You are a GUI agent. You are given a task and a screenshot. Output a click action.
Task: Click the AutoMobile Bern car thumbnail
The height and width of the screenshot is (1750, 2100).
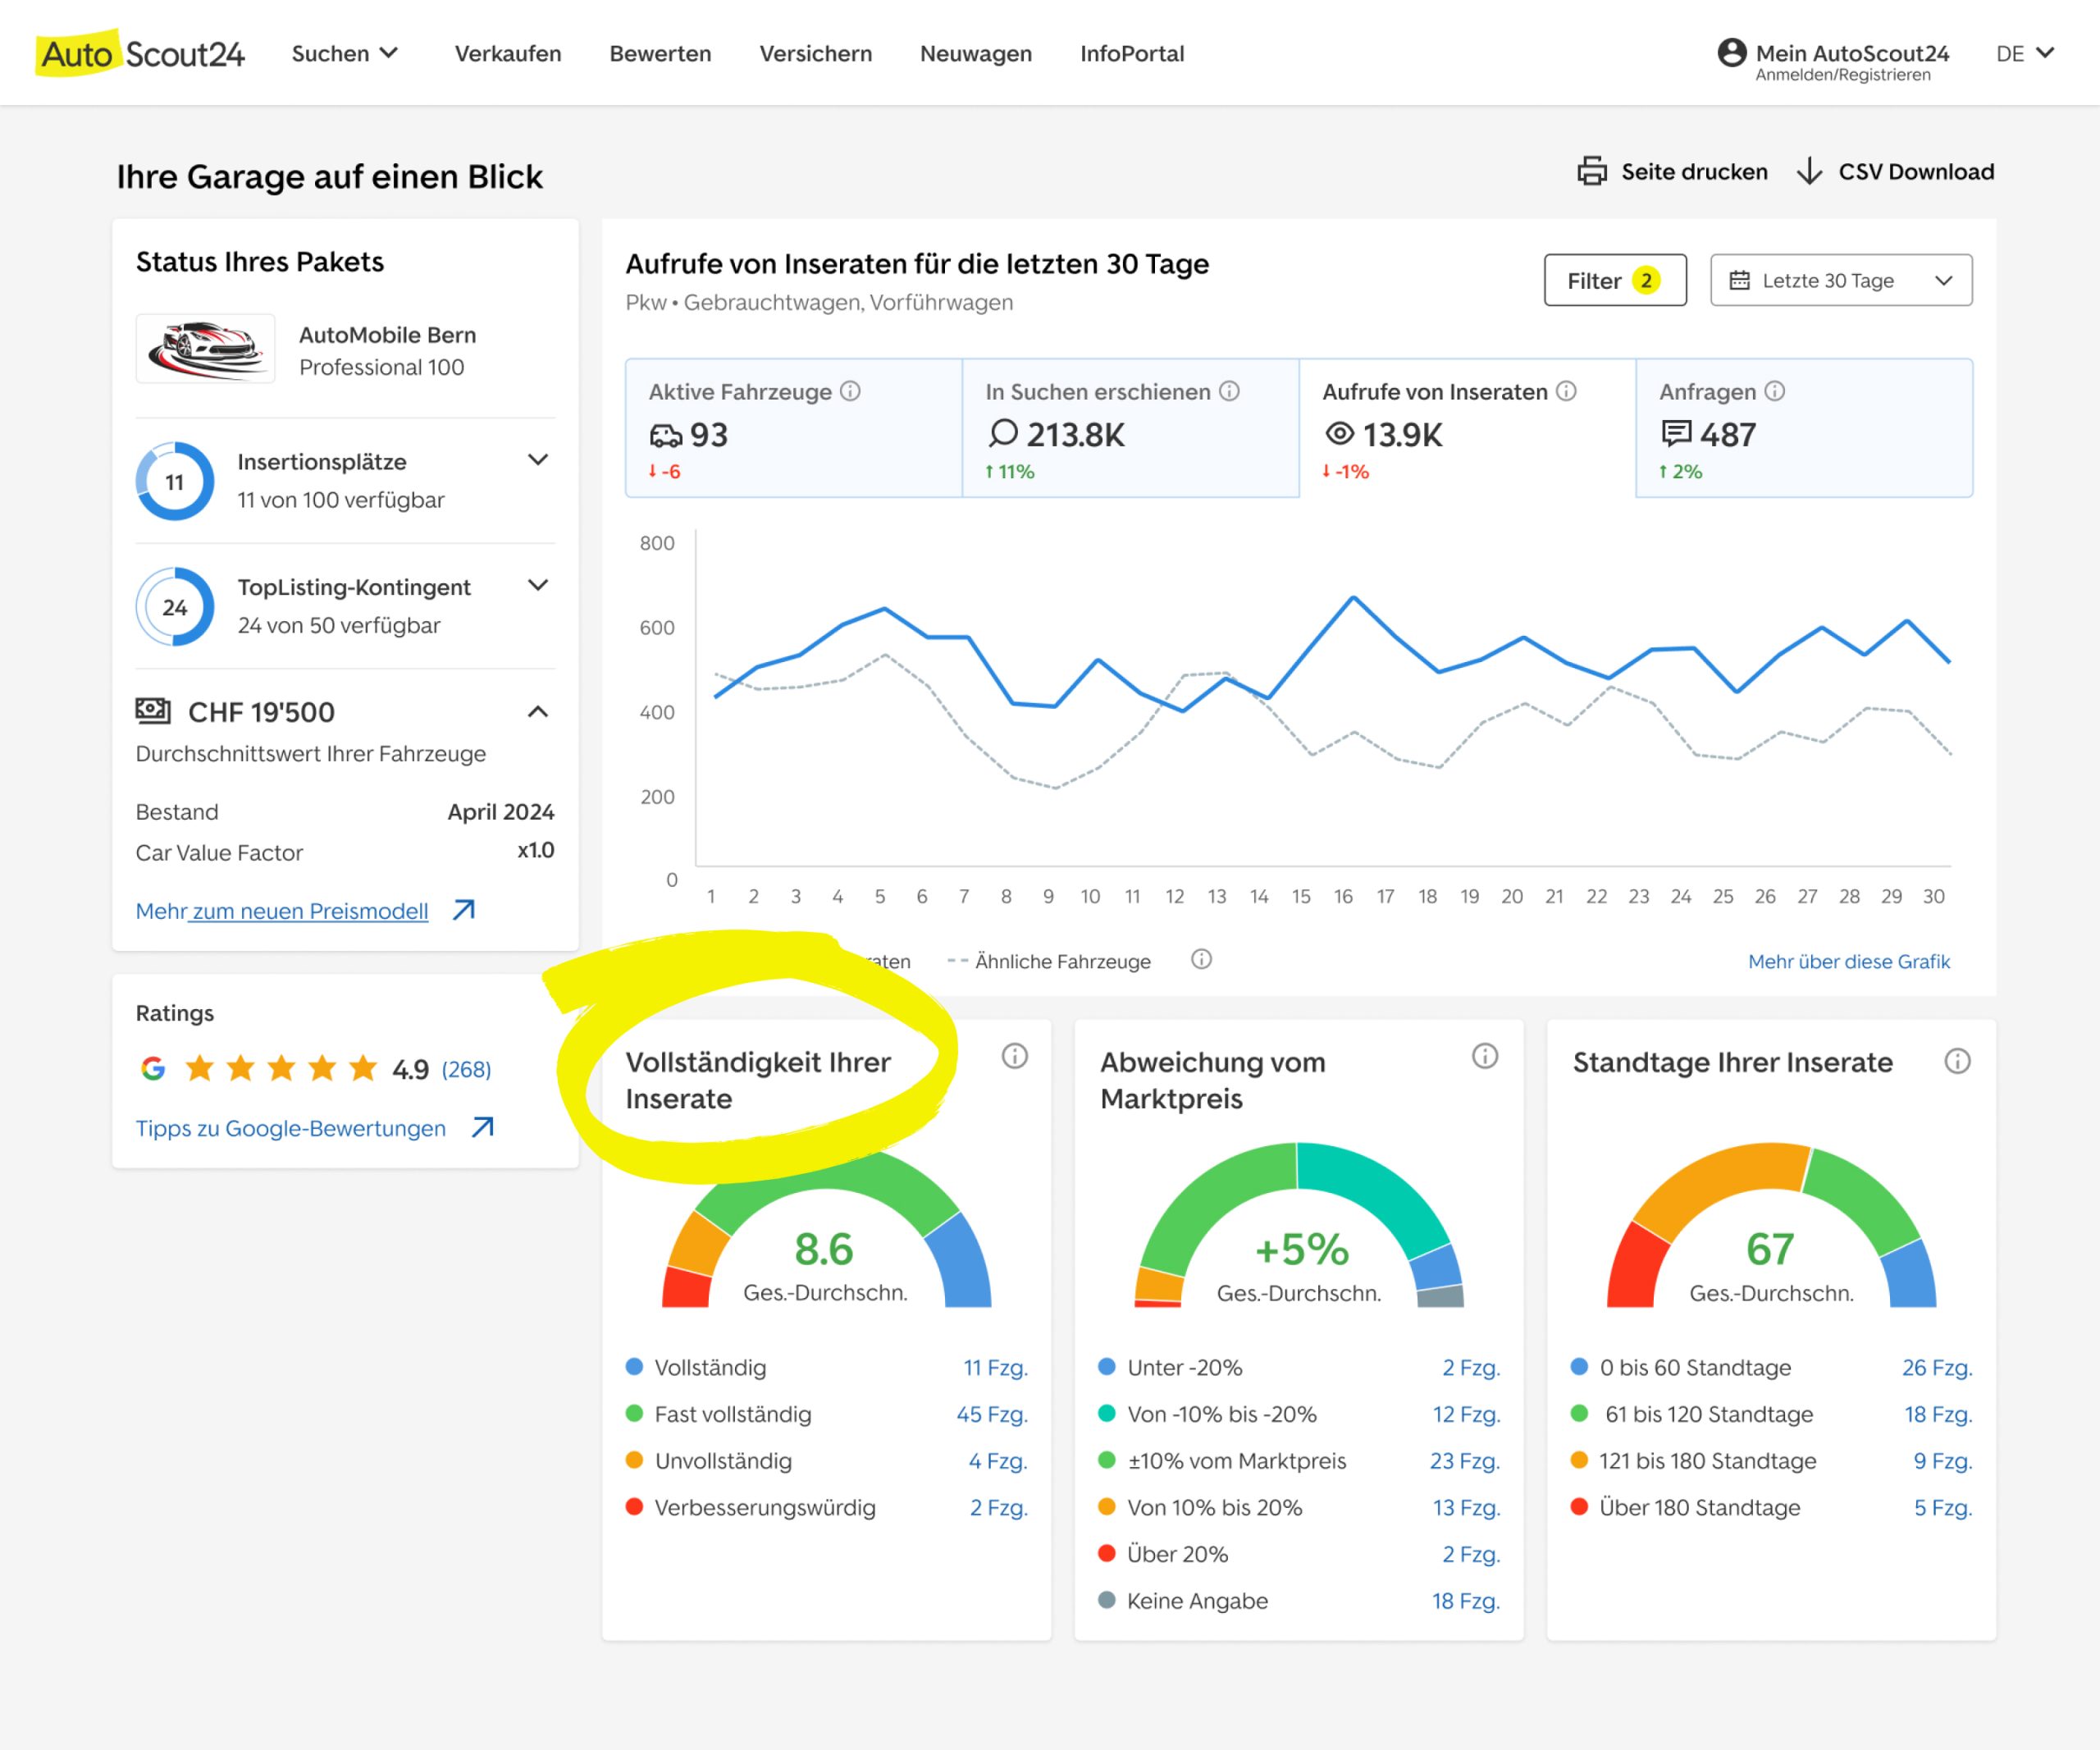click(x=205, y=349)
